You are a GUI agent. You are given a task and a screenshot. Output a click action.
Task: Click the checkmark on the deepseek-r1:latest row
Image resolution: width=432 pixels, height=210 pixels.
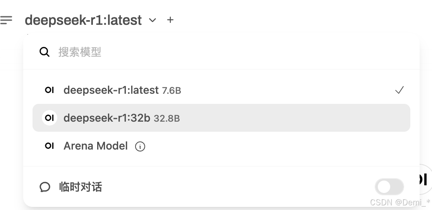pos(399,90)
